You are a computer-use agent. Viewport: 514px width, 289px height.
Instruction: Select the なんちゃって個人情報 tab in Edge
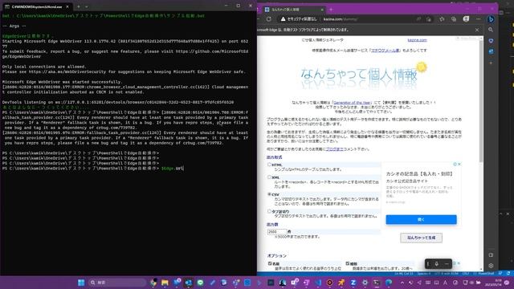tap(293, 10)
